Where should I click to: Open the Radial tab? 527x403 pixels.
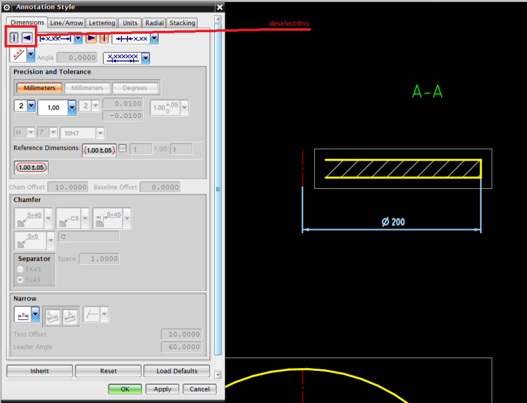click(154, 23)
